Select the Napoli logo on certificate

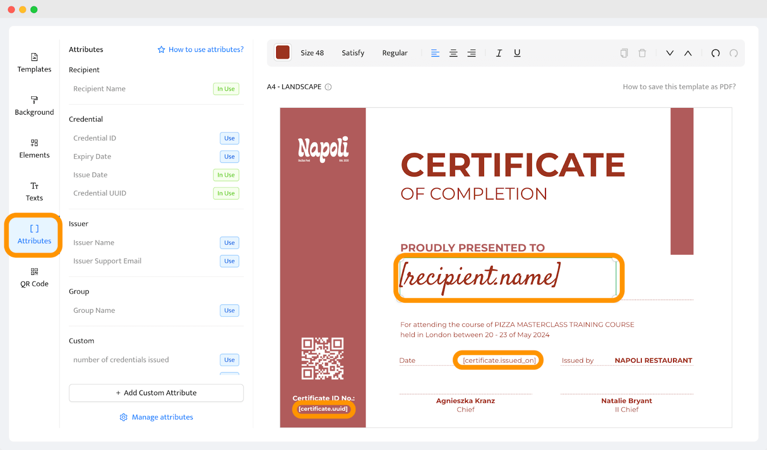(x=324, y=149)
